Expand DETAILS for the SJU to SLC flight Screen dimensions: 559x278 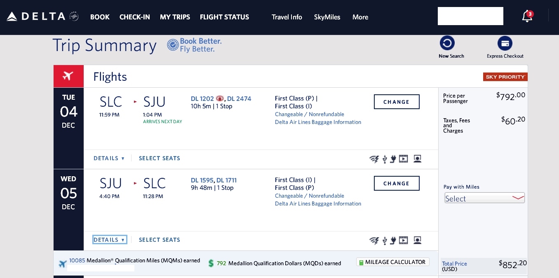click(x=109, y=240)
